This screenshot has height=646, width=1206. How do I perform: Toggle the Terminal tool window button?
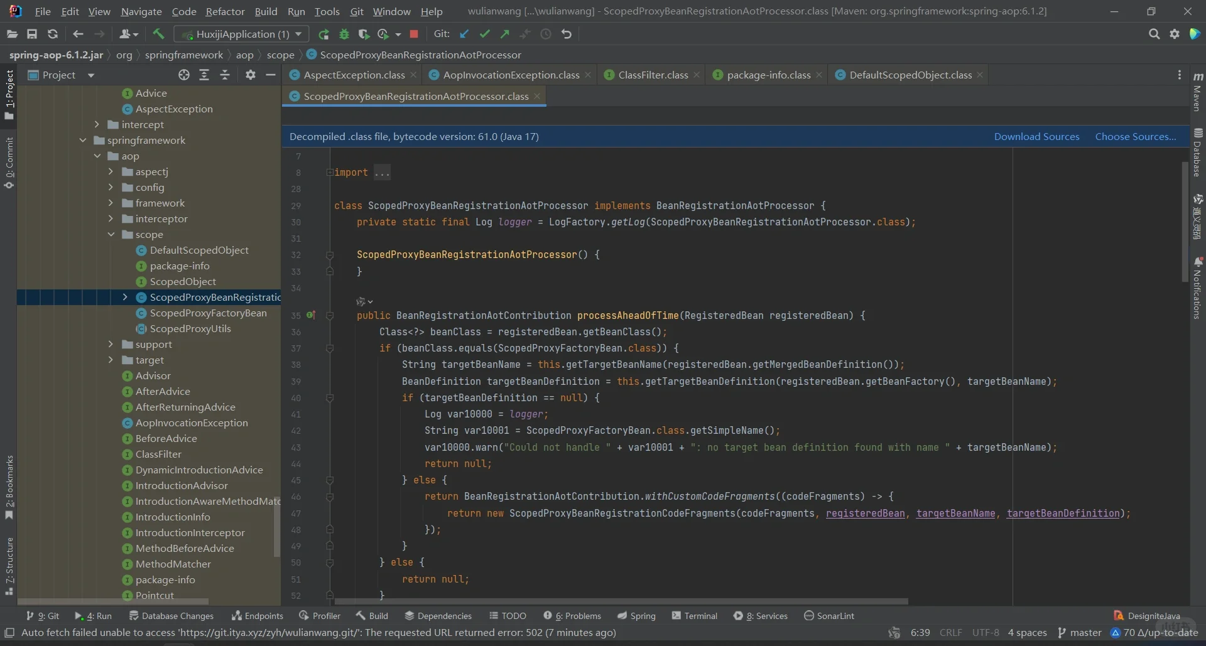coord(694,616)
